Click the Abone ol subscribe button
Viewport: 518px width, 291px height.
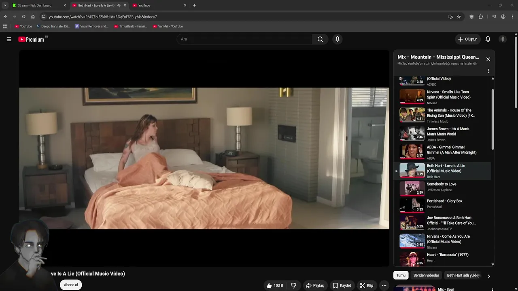[71, 285]
